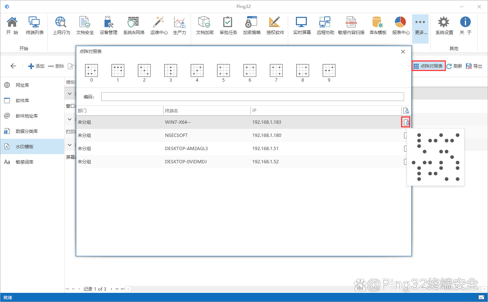The image size is (488, 302).
Task: Open 加密策略 encryption policy
Action: (252, 26)
